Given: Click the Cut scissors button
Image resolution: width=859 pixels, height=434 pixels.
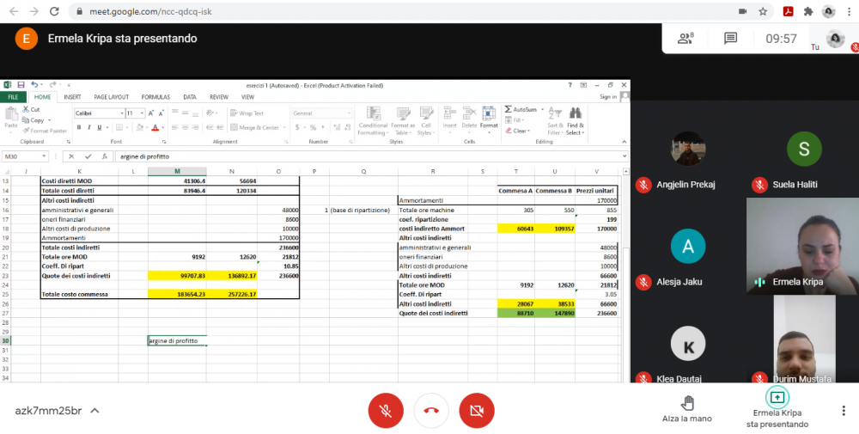Looking at the screenshot, I should pos(31,110).
